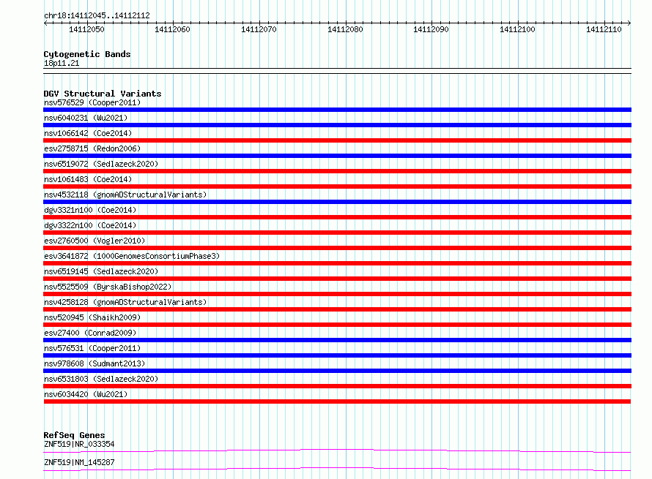Click the blue bar for esv2758715

(x=337, y=156)
